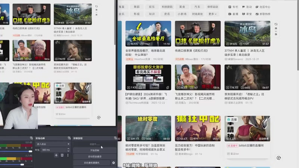Click the 启动回放缓存 replay buffer button
299x168 pixels.
[95, 156]
